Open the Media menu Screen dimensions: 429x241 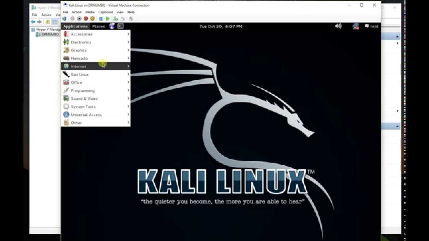point(90,12)
